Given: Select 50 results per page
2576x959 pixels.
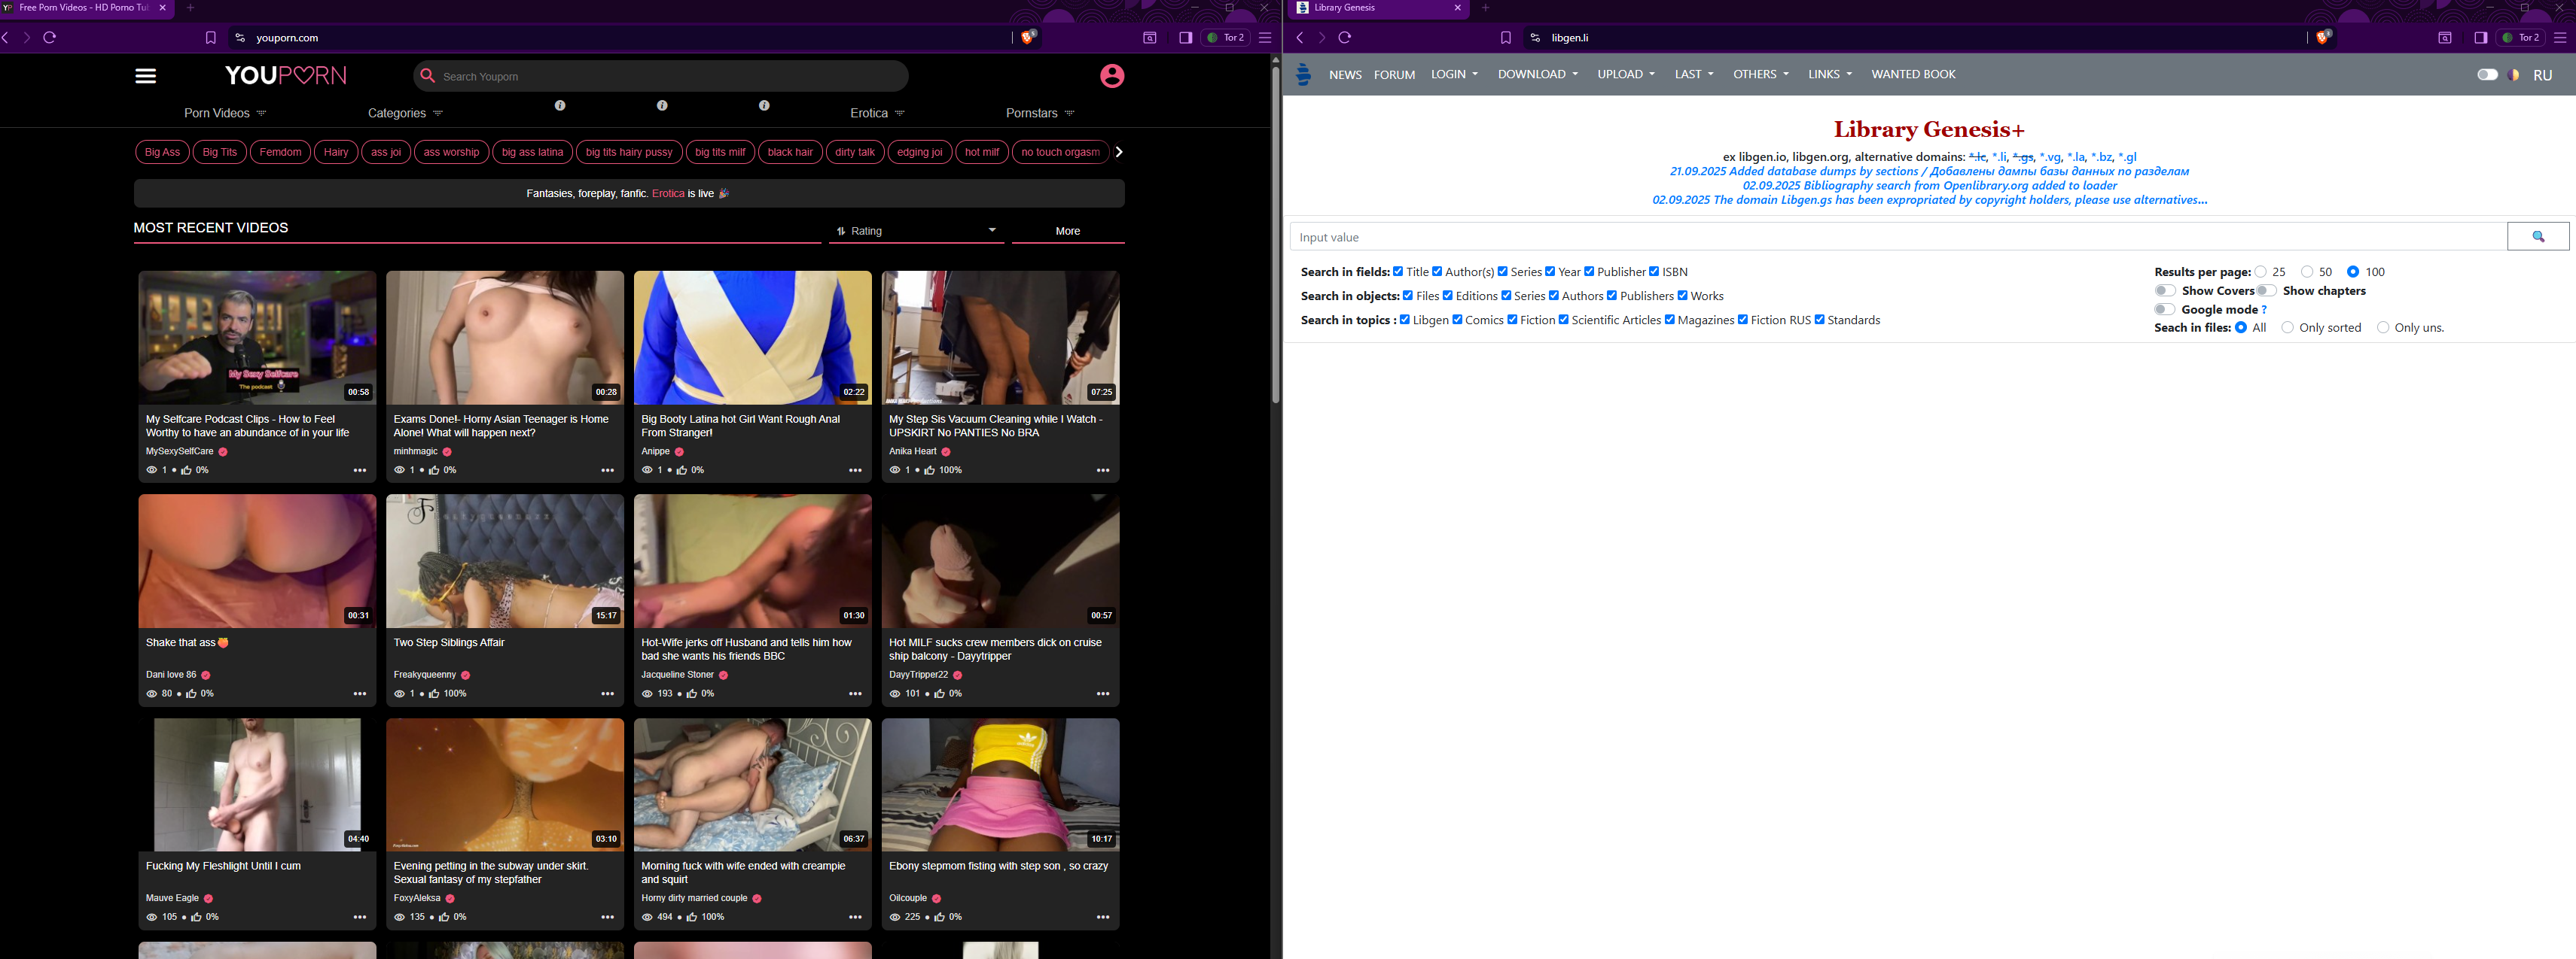Looking at the screenshot, I should coord(2307,272).
